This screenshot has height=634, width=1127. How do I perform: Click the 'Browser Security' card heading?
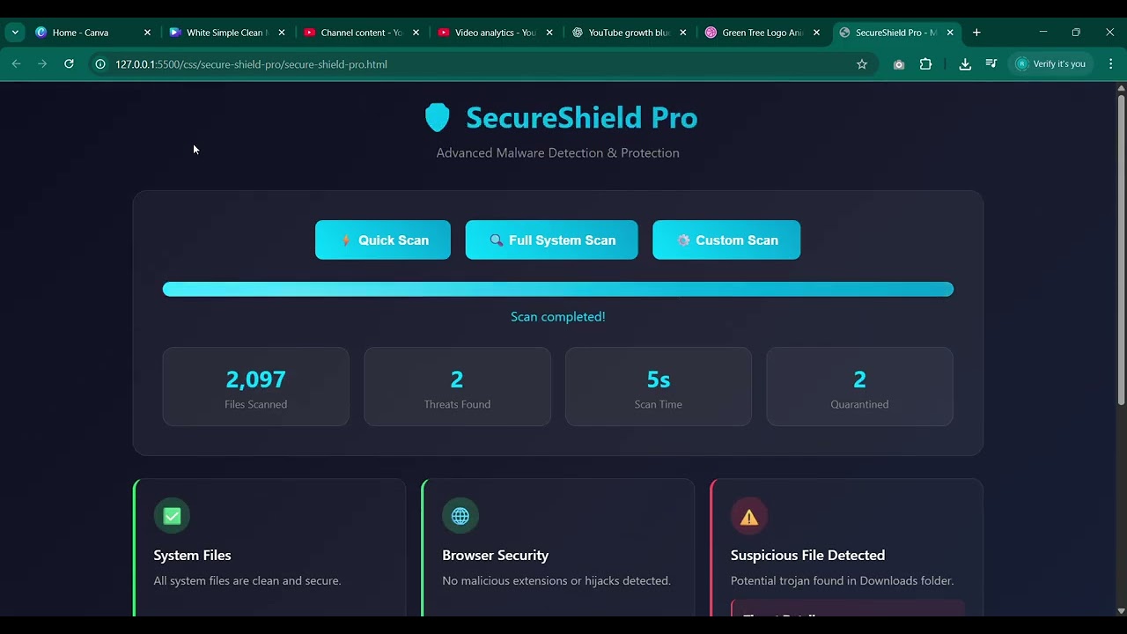pos(495,555)
